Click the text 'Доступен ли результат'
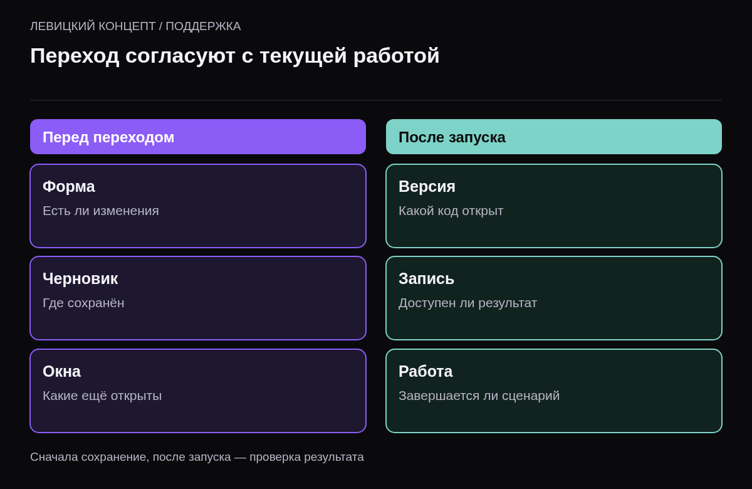752x489 pixels. click(468, 303)
